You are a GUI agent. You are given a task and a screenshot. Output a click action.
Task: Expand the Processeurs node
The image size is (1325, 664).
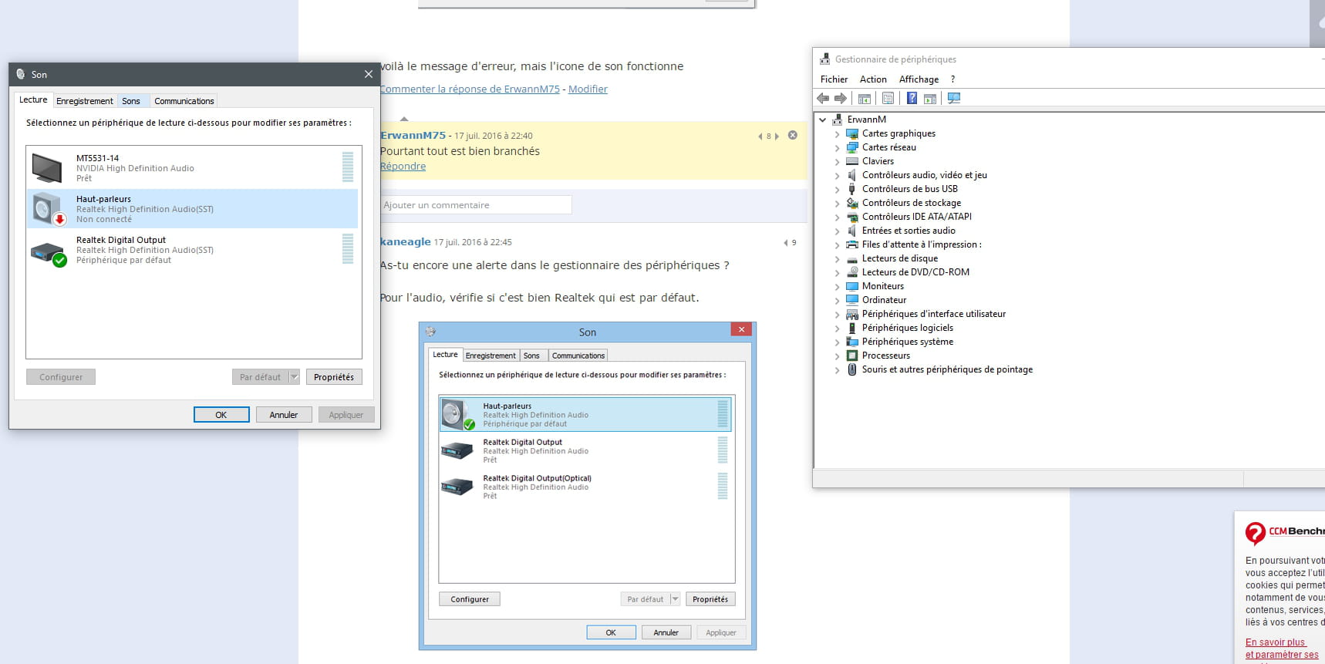838,356
